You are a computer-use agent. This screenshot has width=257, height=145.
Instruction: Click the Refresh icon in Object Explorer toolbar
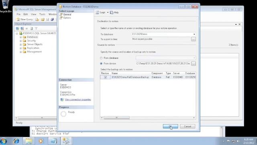31,29
